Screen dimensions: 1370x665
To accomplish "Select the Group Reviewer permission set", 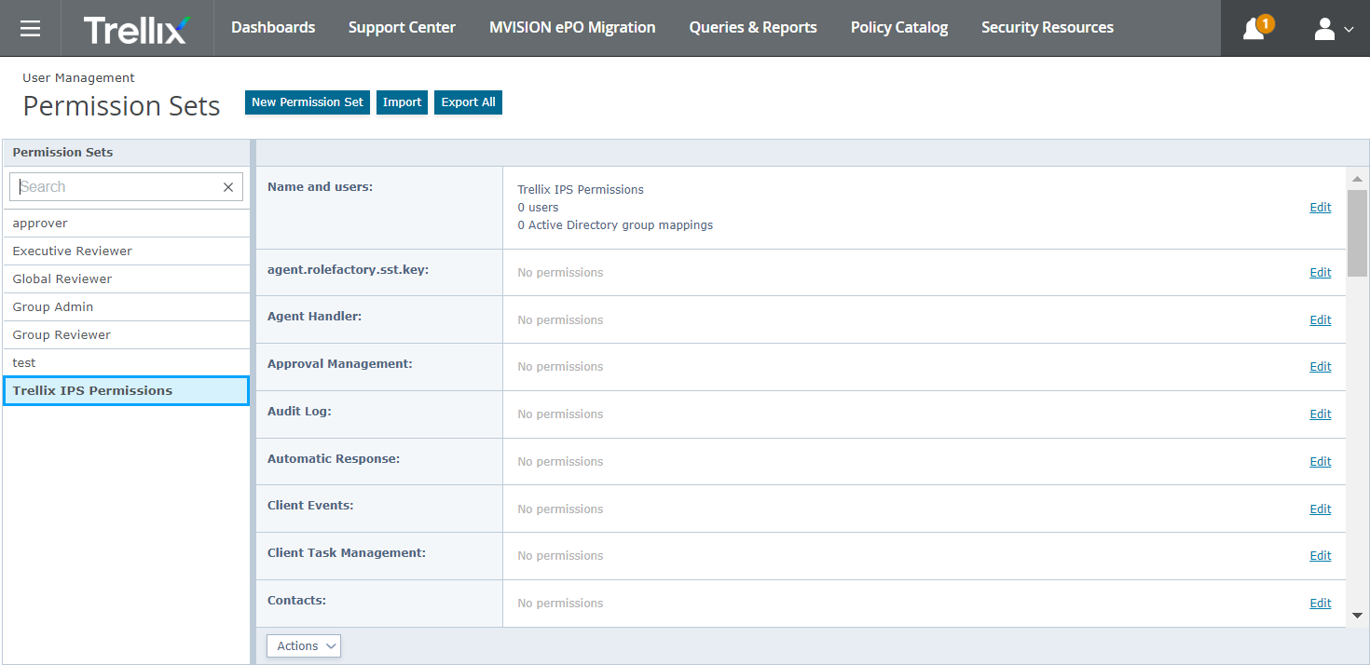I will [126, 335].
